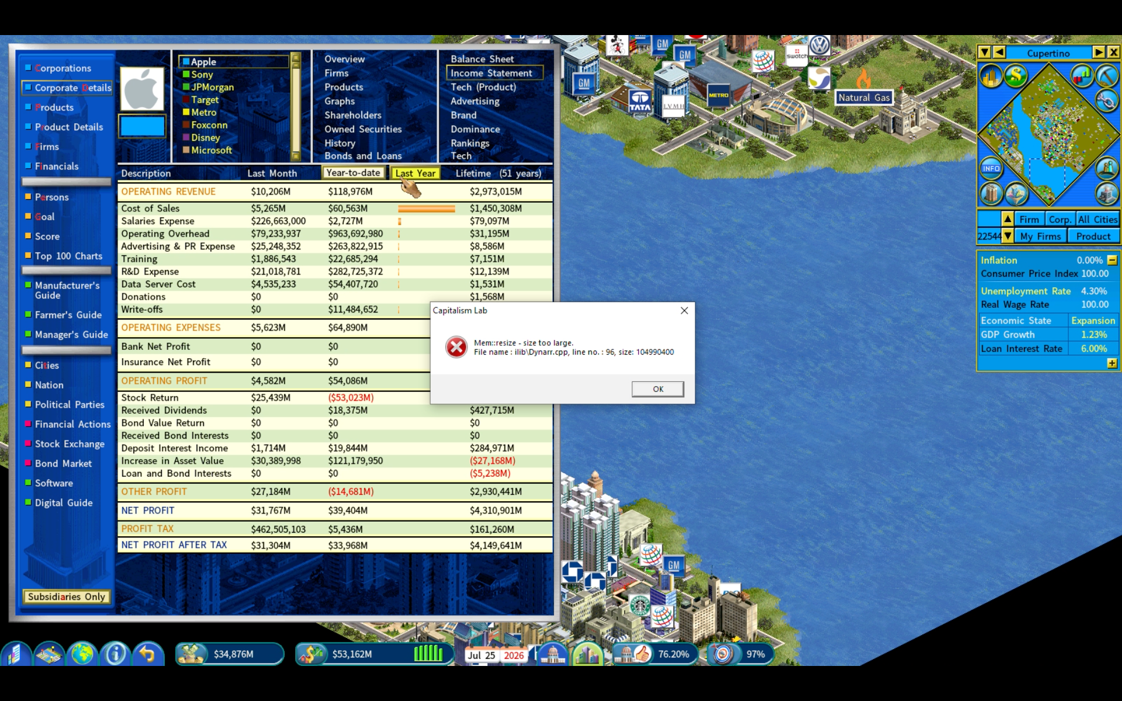Select JPMorgan in the corporation list
The width and height of the screenshot is (1122, 701).
coord(212,87)
